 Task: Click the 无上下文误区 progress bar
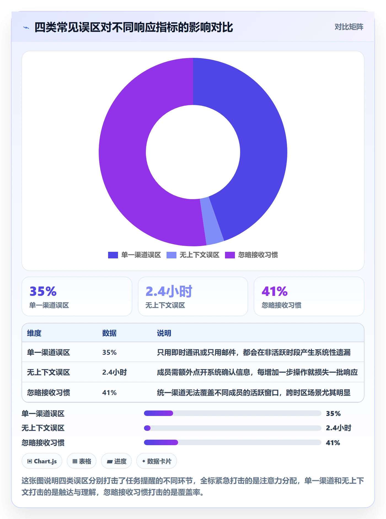click(x=232, y=428)
